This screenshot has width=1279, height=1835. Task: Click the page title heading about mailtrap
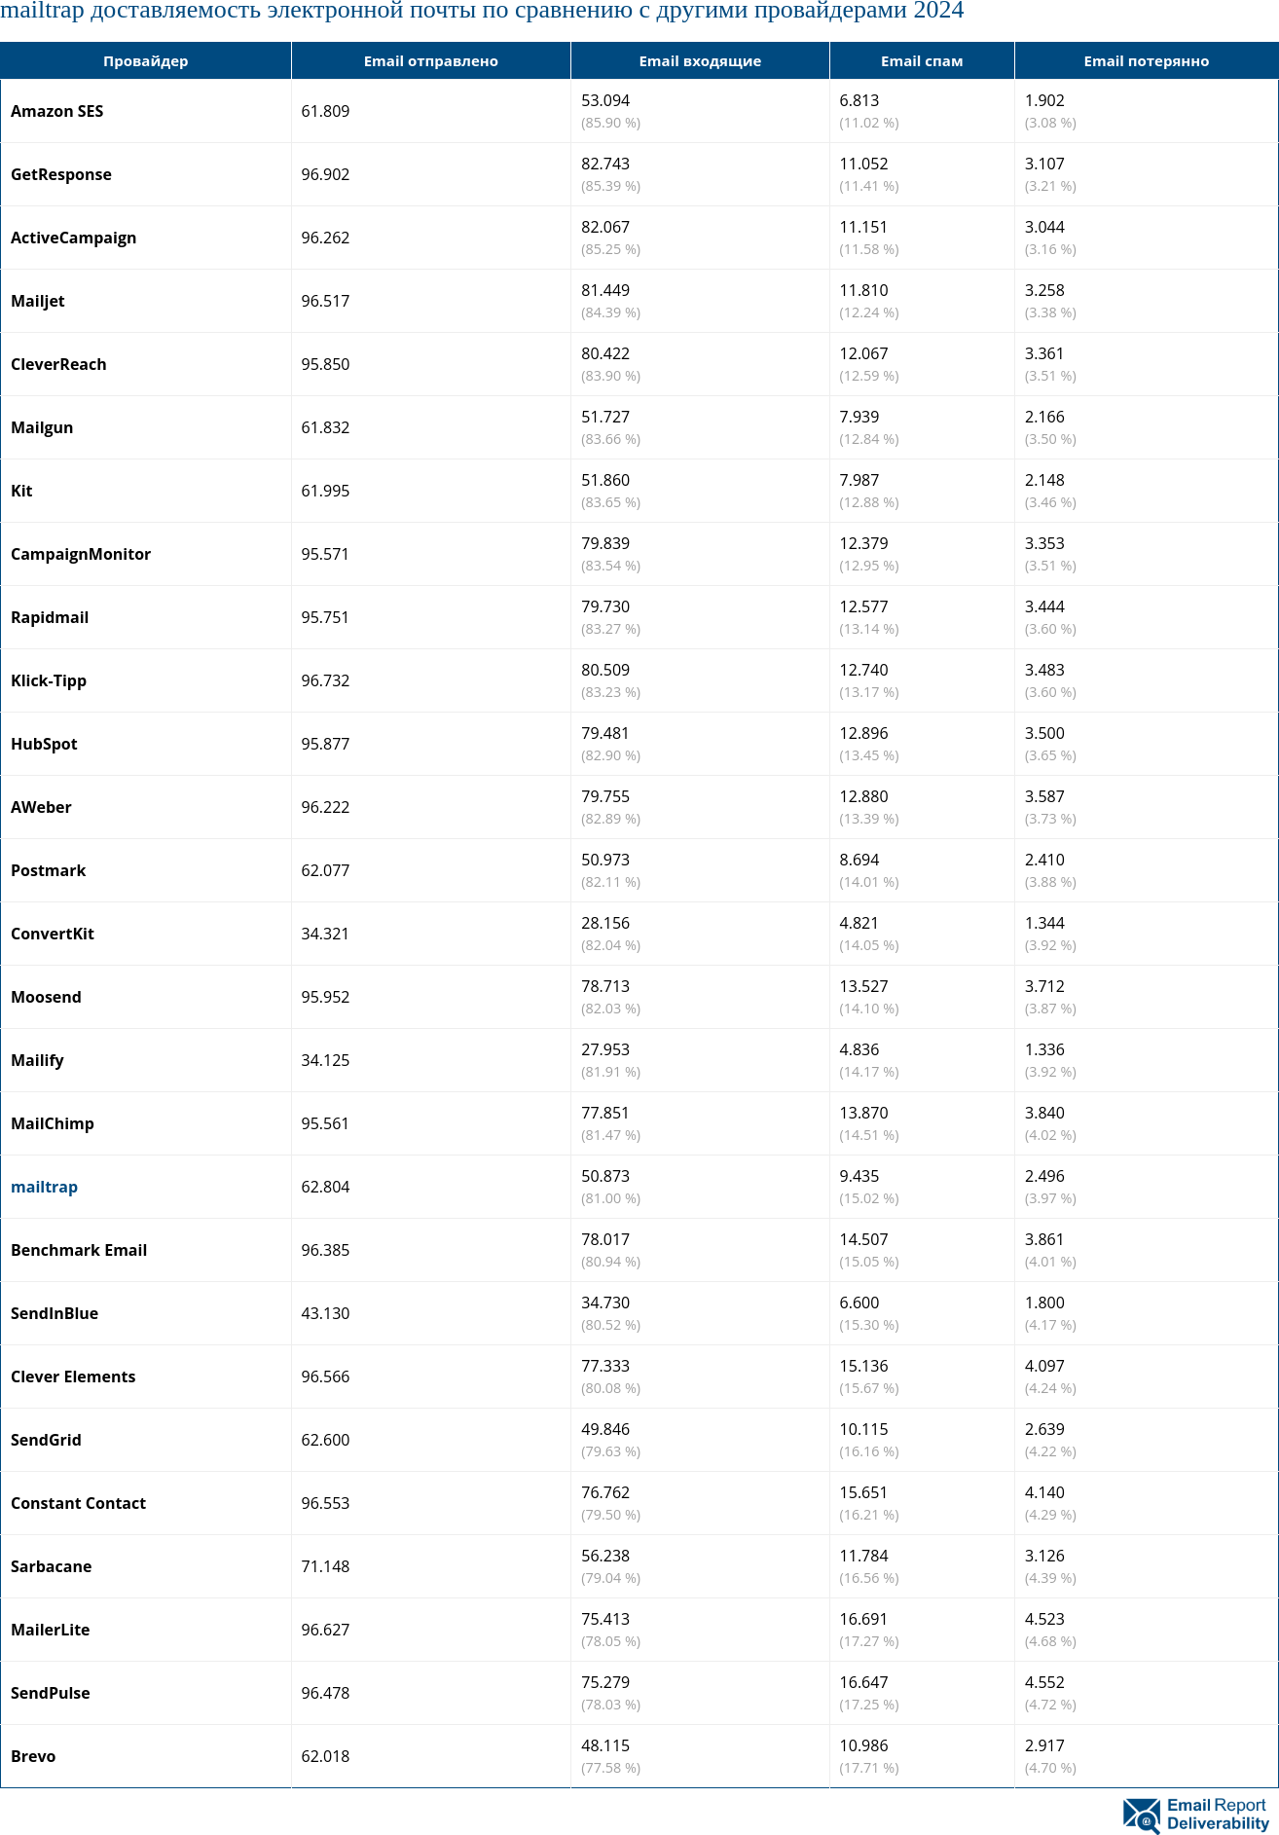coord(482,12)
